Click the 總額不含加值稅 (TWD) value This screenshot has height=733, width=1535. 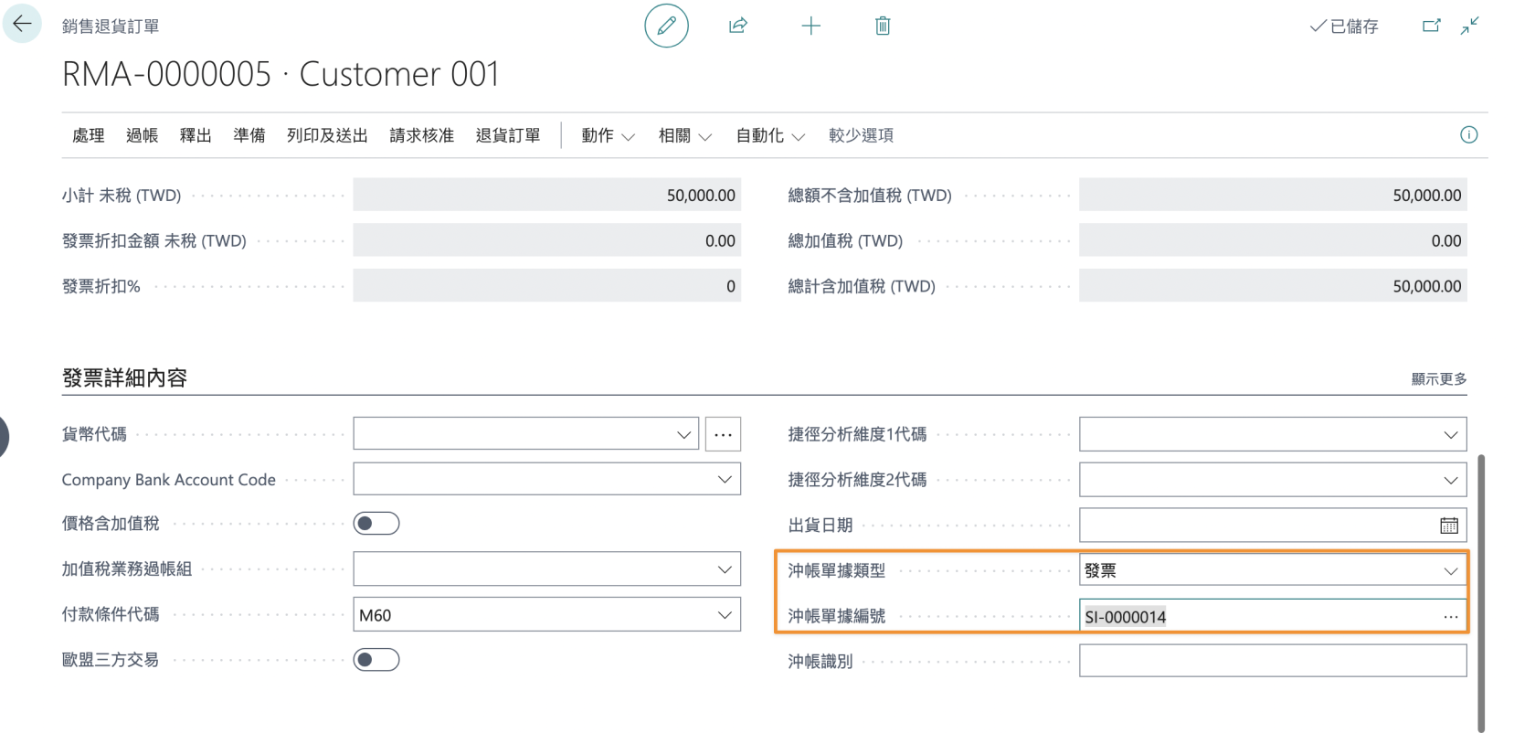point(1273,195)
